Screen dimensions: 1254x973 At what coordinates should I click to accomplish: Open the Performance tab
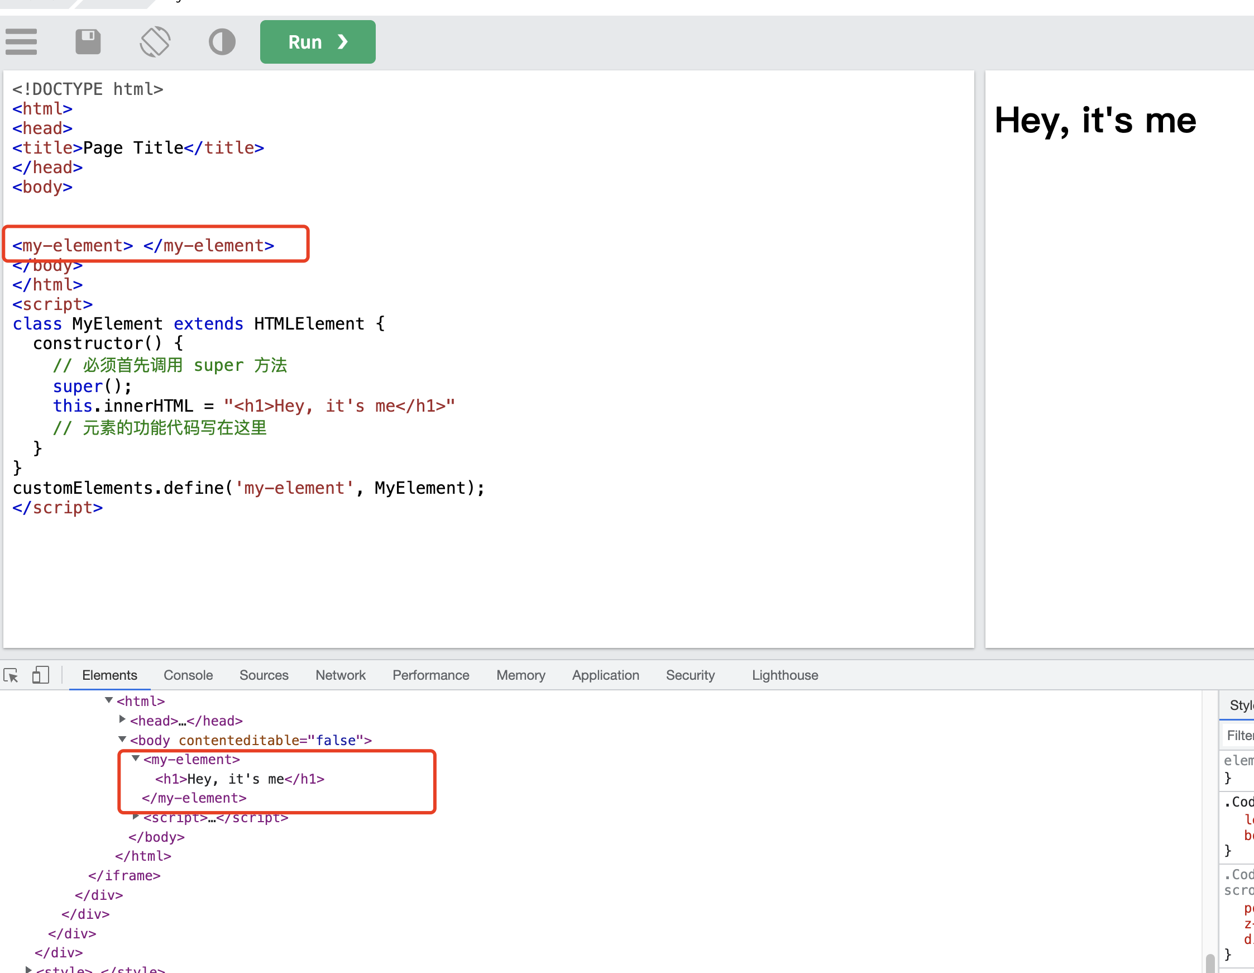pyautogui.click(x=430, y=675)
